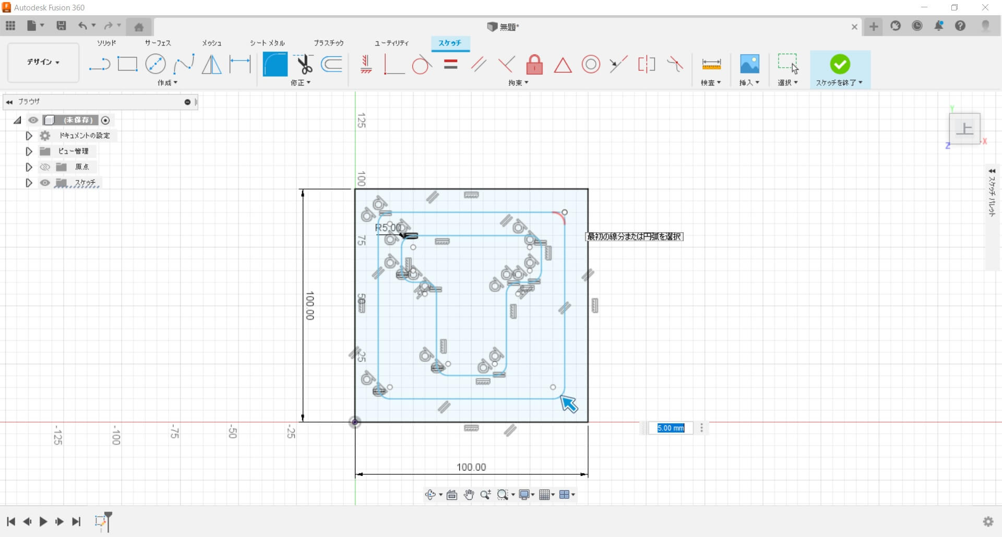This screenshot has width=1002, height=537.
Task: Activate the Fillet tool in toolbar
Action: pos(275,64)
